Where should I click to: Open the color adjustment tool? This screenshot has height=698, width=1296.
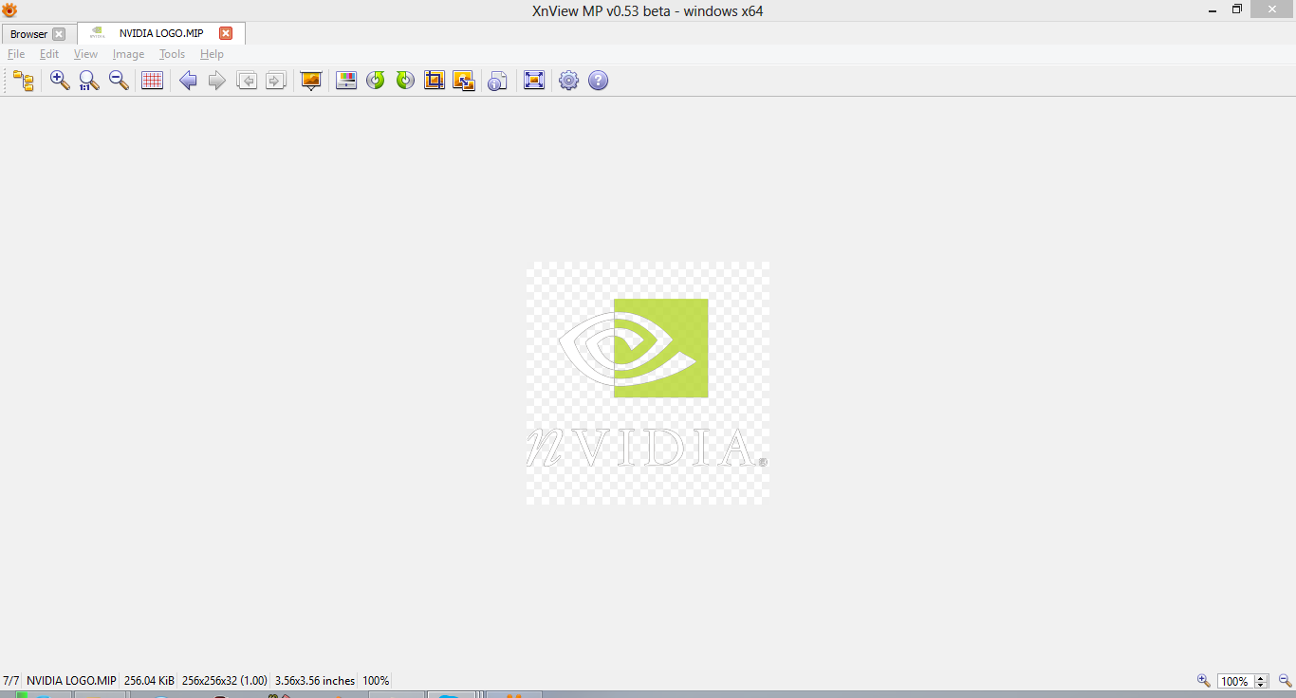pyautogui.click(x=346, y=81)
